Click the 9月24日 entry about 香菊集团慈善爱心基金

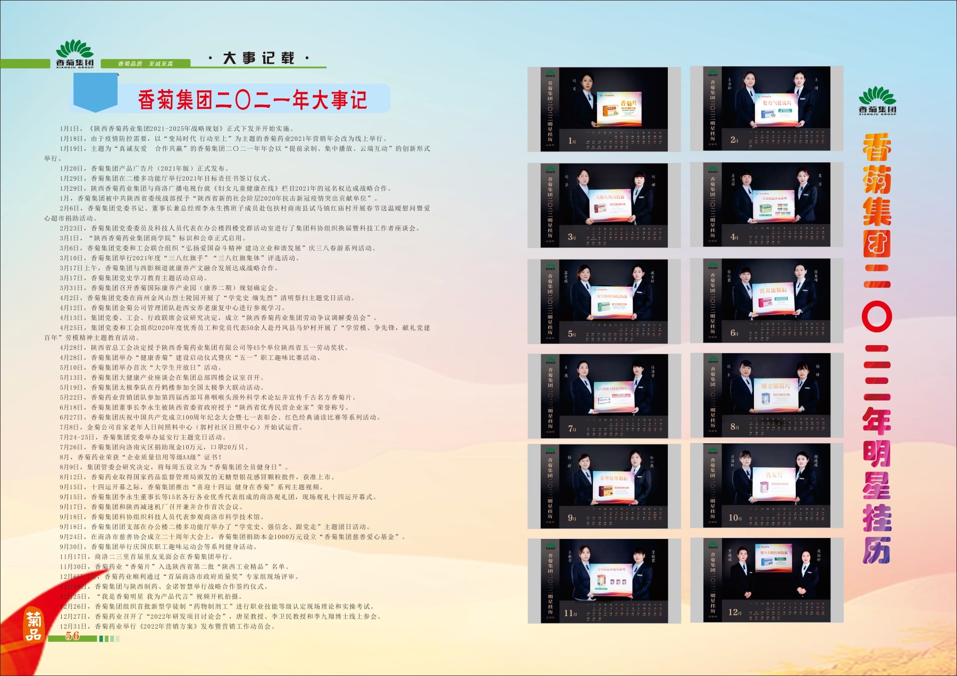tap(234, 537)
